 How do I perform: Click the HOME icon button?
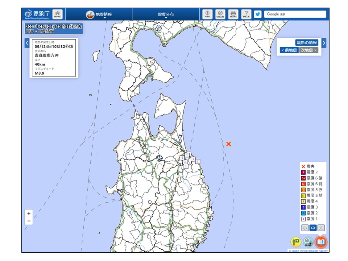click(57, 14)
